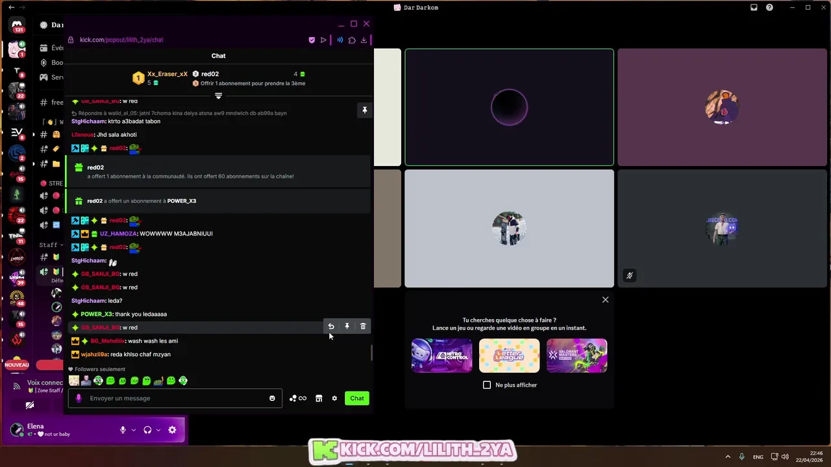
Task: Click red02 name in gift leaderboard
Action: pyautogui.click(x=210, y=74)
